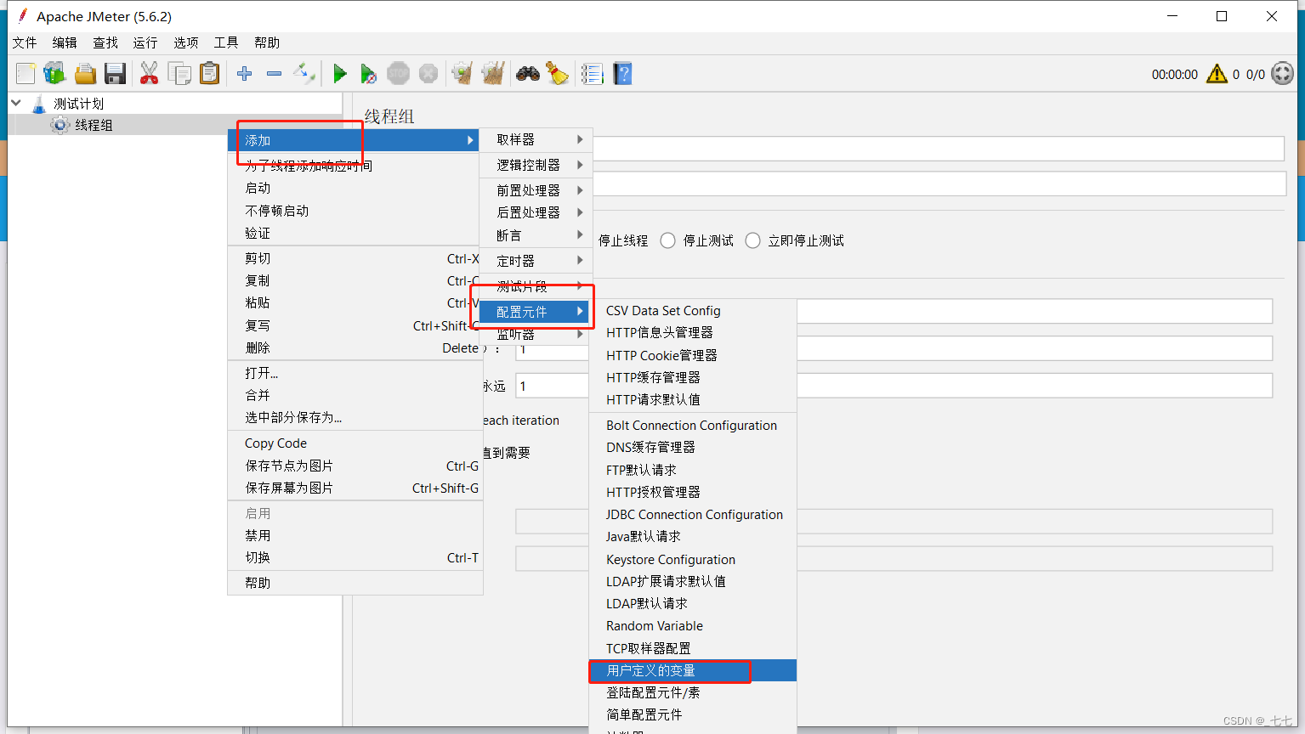The height and width of the screenshot is (734, 1305).
Task: Start test without pauses icon
Action: tap(368, 74)
